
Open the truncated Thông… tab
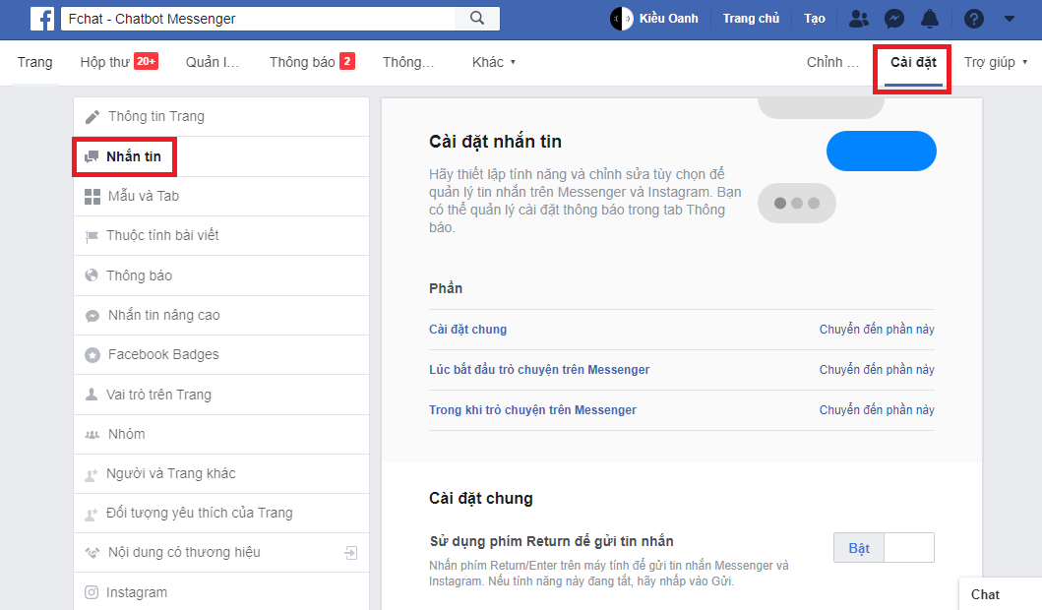pos(408,62)
